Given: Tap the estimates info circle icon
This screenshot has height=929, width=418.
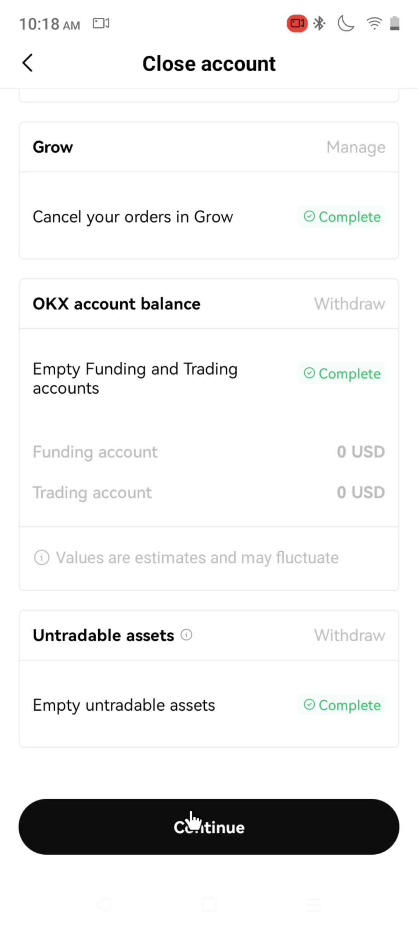Looking at the screenshot, I should point(42,557).
